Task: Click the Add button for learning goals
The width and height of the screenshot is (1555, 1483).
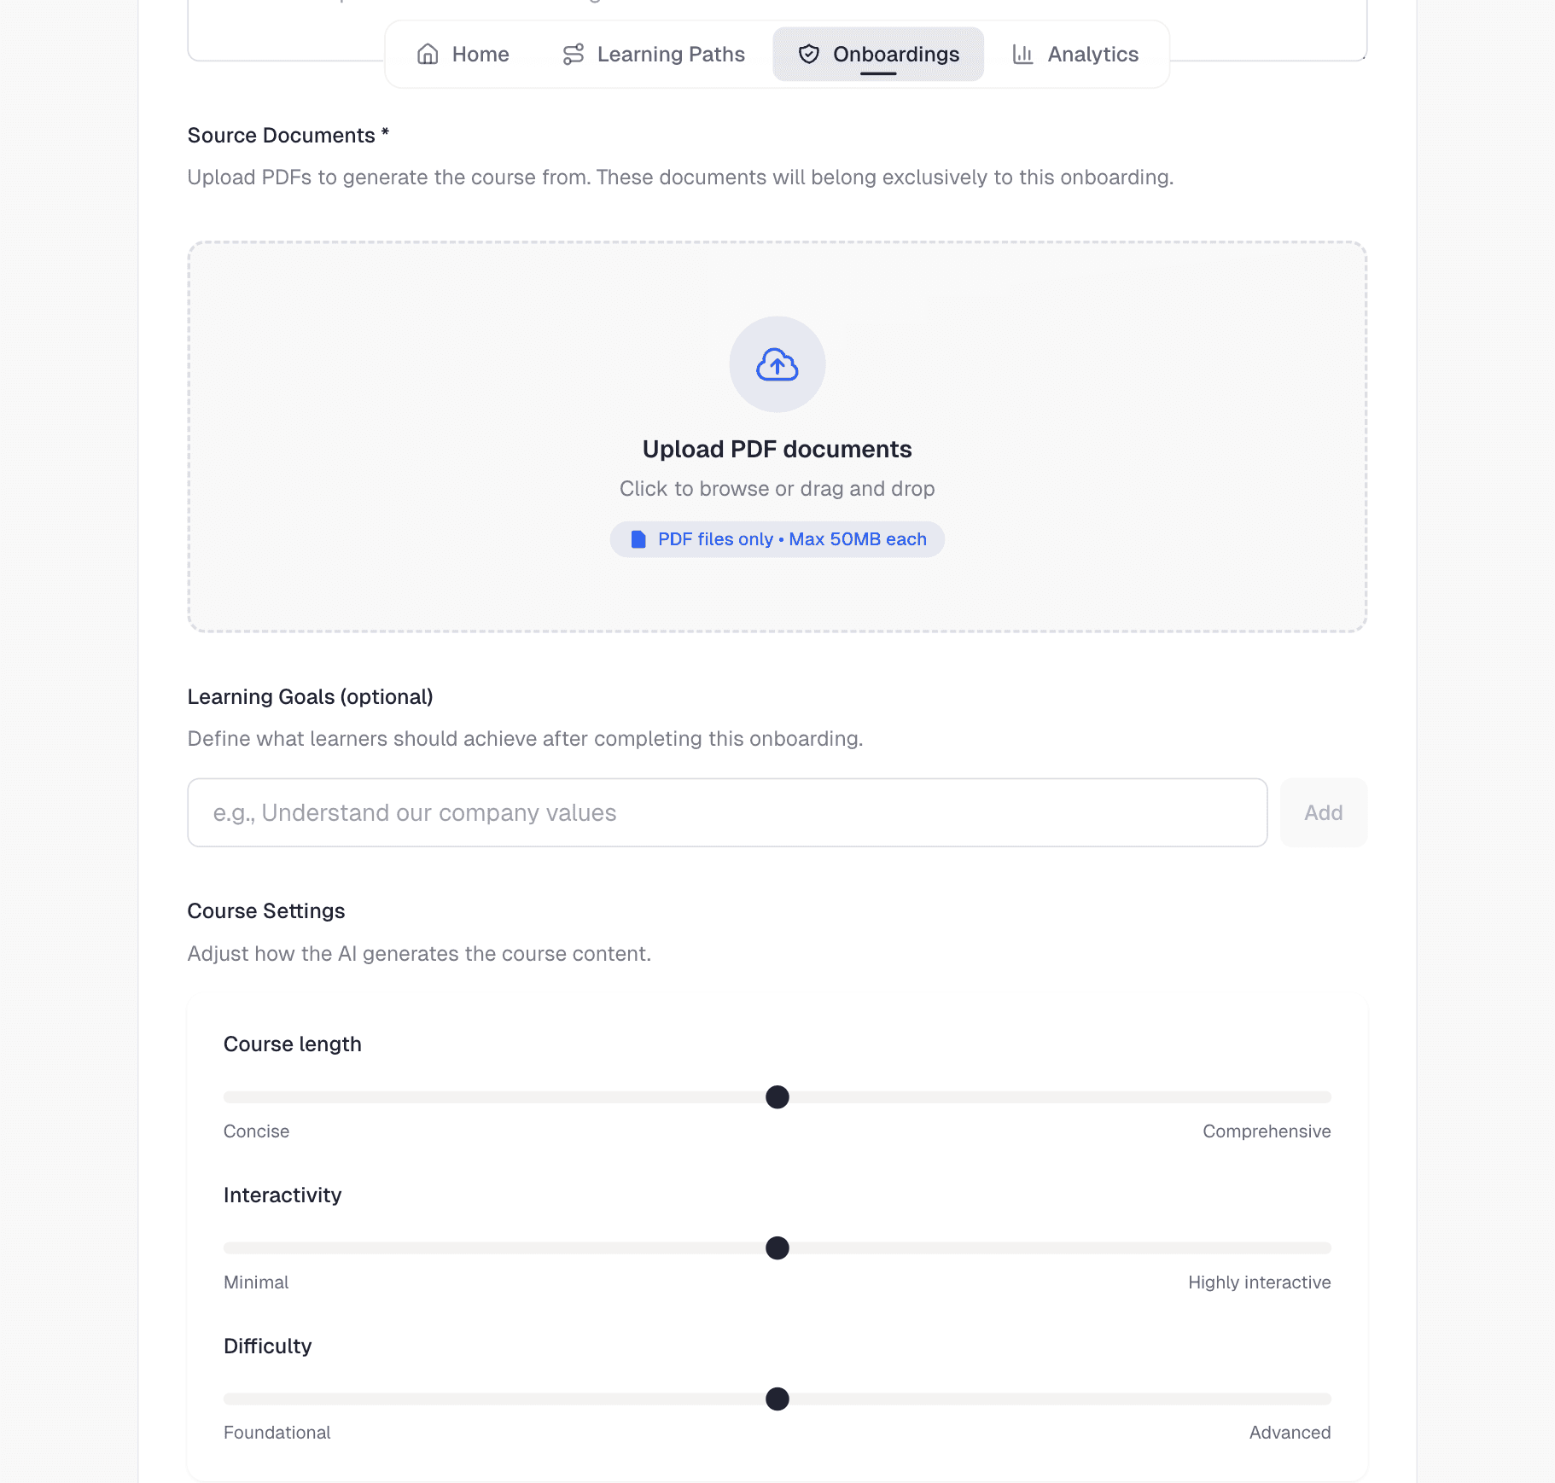Action: (x=1323, y=812)
